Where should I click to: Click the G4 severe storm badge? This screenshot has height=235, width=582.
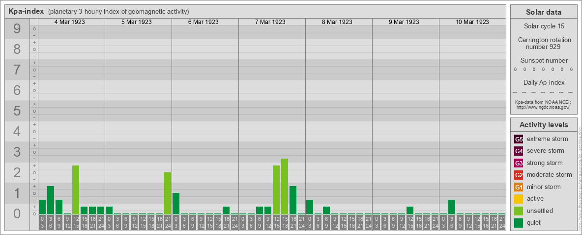point(519,151)
